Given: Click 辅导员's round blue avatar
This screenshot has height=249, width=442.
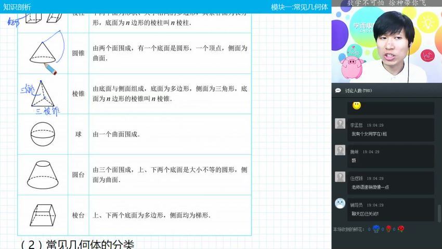Looking at the screenshot, I should coord(340,204).
